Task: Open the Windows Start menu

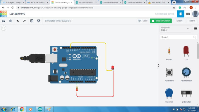Action: pos(4,109)
